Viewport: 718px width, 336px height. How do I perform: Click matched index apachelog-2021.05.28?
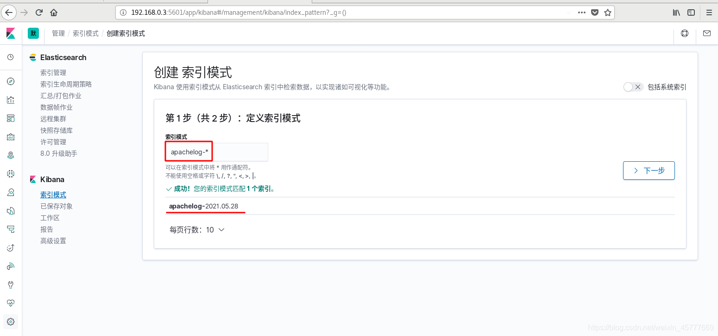204,206
